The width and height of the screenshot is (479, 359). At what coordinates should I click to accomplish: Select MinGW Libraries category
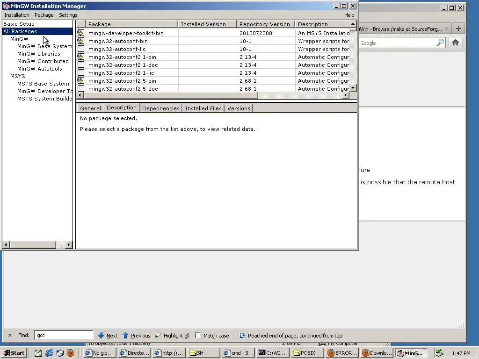(x=39, y=54)
